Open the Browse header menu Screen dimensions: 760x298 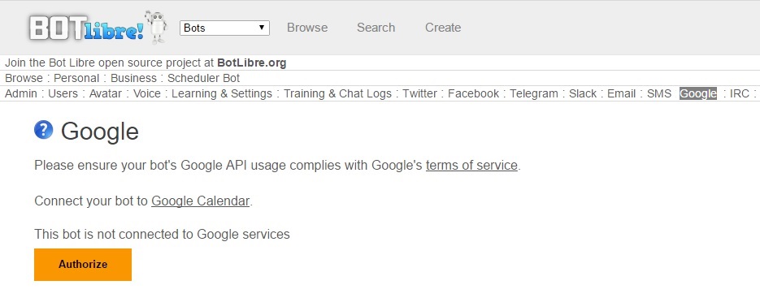pyautogui.click(x=307, y=28)
